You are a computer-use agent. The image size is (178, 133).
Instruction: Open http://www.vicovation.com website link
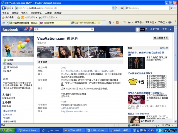tap(75, 111)
